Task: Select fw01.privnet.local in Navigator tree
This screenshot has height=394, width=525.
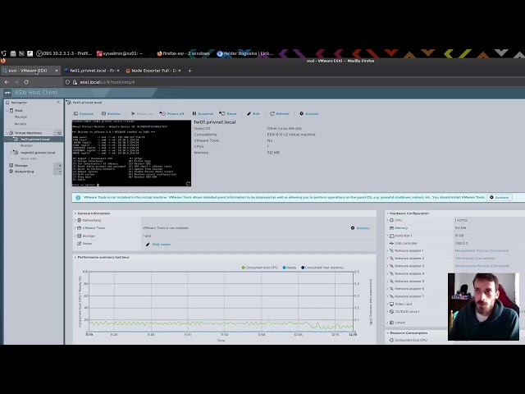Action: (35, 140)
